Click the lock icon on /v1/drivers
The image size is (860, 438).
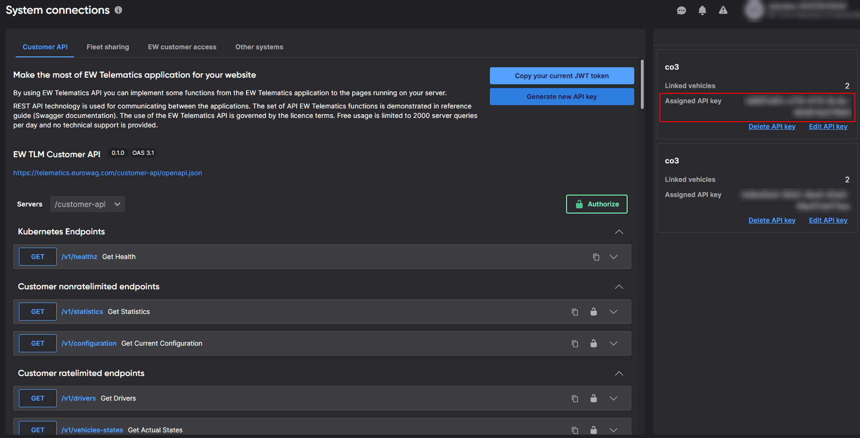click(594, 398)
